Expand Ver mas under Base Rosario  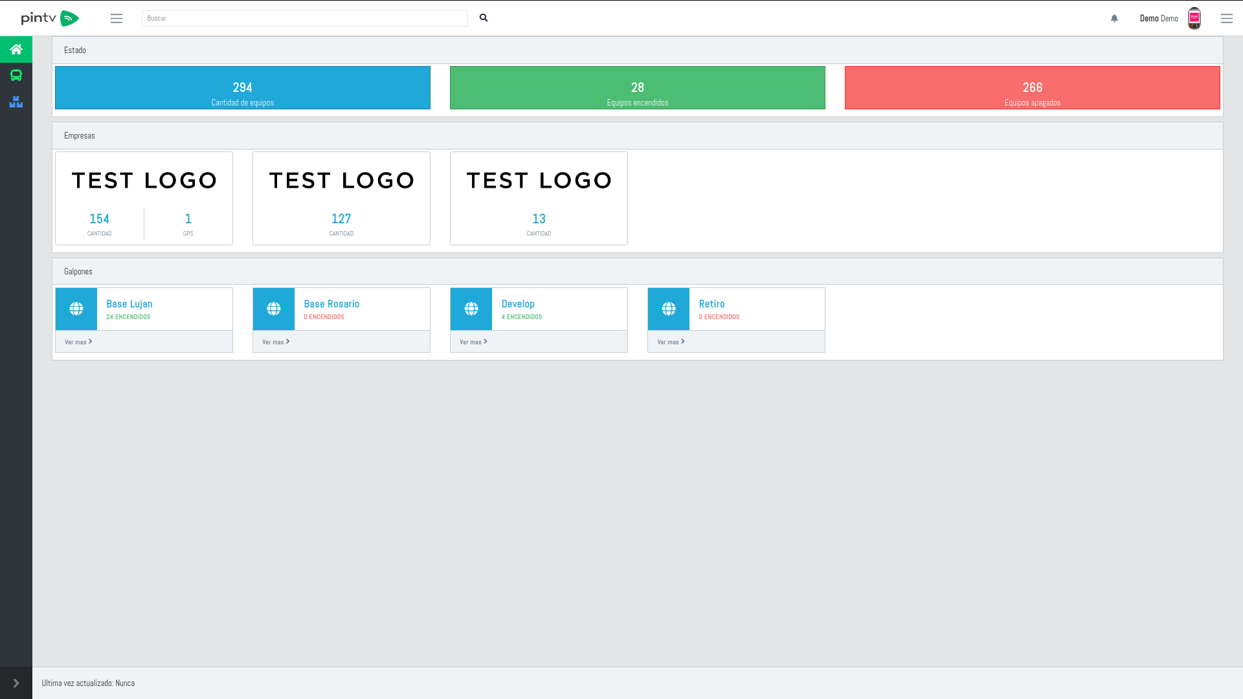[x=276, y=342]
